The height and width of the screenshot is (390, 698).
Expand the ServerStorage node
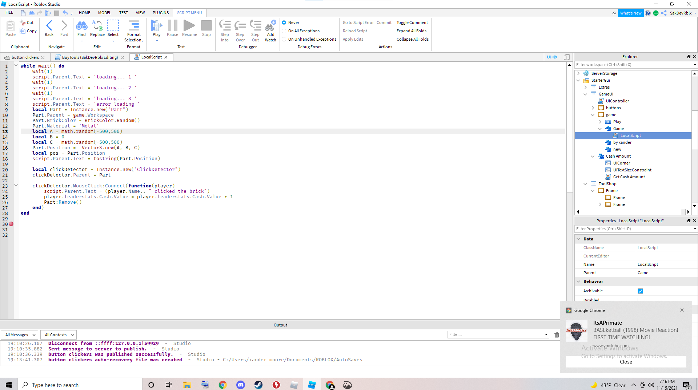point(578,73)
